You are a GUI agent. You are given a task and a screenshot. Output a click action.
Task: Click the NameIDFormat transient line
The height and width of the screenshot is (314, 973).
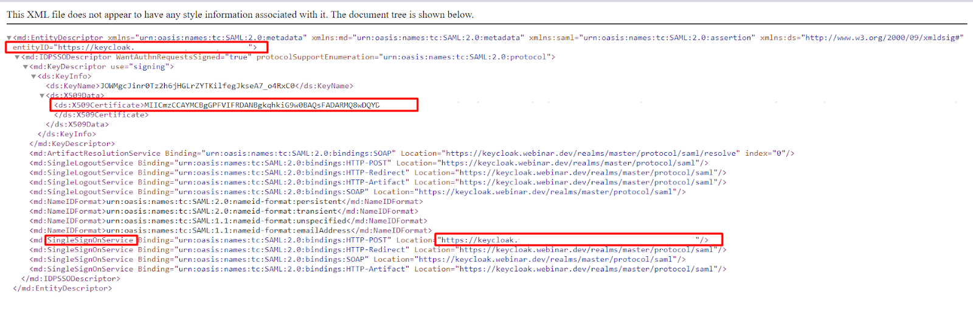[x=224, y=211]
